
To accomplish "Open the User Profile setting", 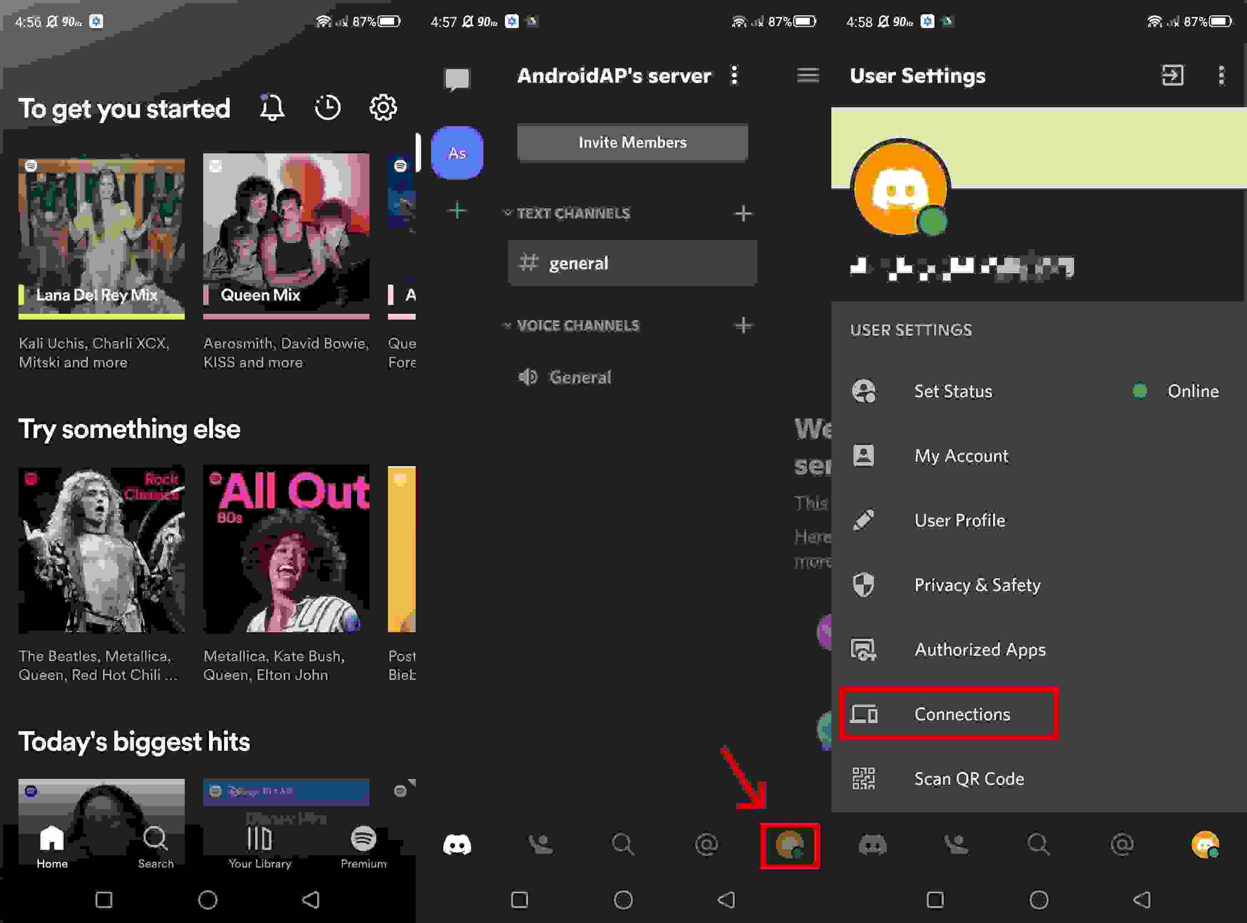I will 1039,520.
